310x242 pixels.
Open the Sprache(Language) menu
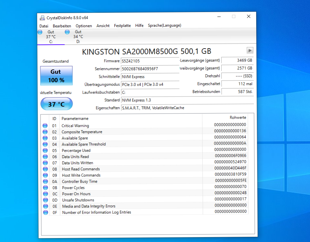165,25
